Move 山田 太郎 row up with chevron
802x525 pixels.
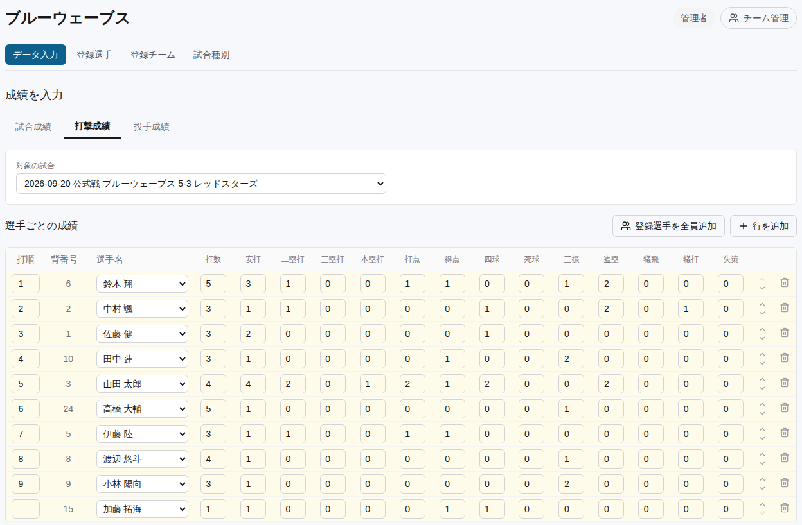pos(762,379)
